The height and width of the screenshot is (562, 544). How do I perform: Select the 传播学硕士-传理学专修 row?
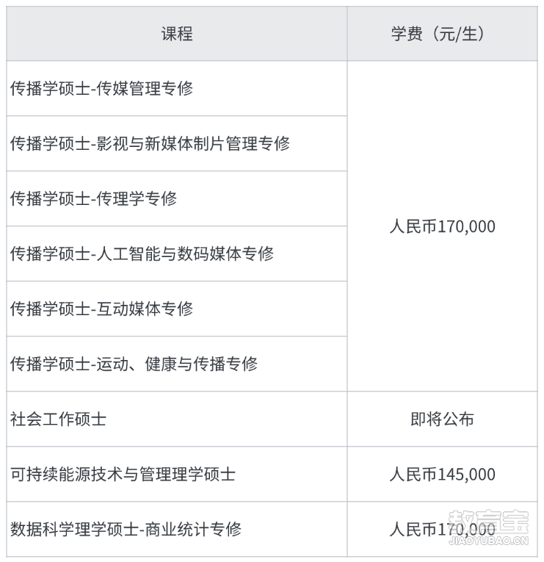point(177,199)
